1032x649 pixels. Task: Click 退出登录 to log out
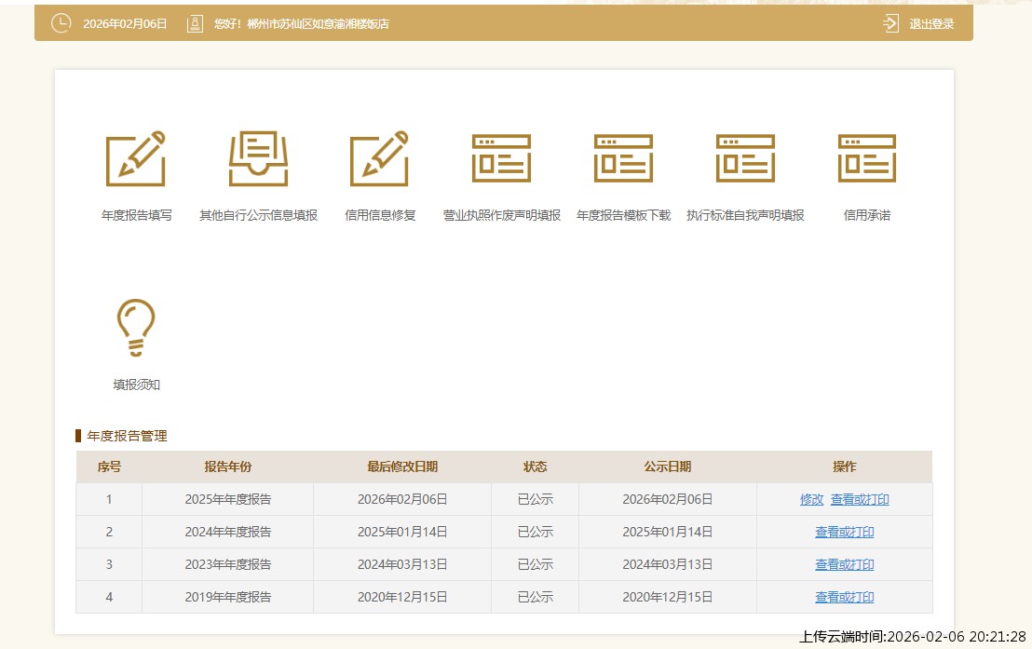pos(931,24)
